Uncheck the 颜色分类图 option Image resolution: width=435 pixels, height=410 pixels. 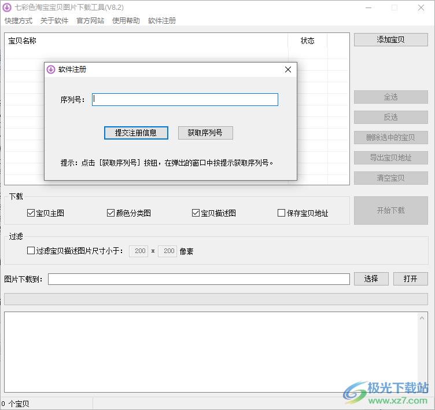pyautogui.click(x=111, y=213)
